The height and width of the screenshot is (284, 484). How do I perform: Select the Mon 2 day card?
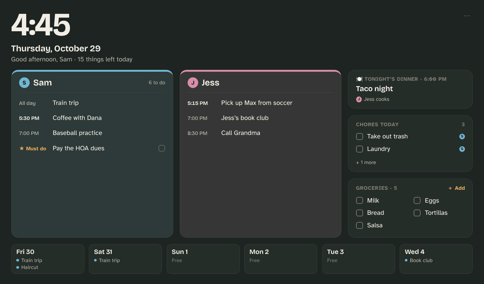(x=281, y=259)
